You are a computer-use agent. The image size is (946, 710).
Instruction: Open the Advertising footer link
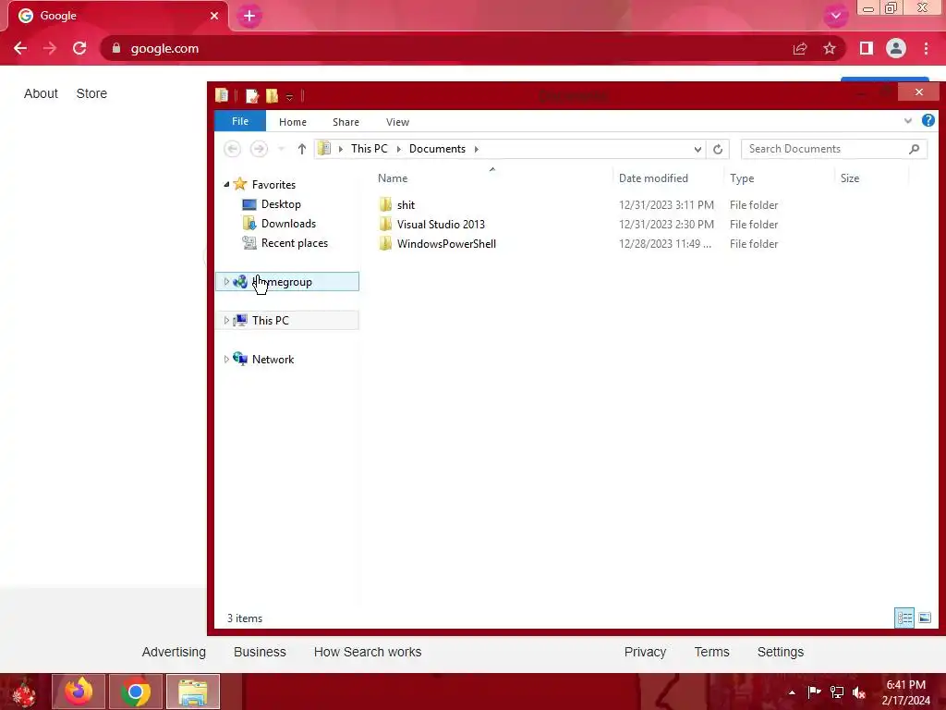[174, 652]
